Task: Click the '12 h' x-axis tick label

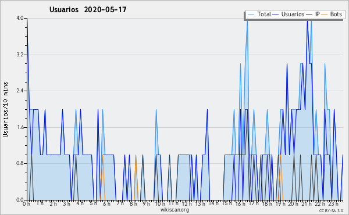Action: tap(187, 204)
